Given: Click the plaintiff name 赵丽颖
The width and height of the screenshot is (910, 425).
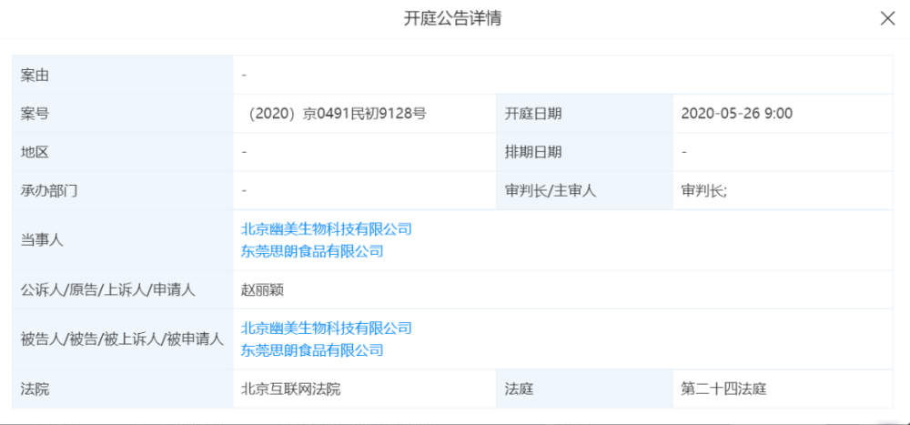Looking at the screenshot, I should coord(264,289).
